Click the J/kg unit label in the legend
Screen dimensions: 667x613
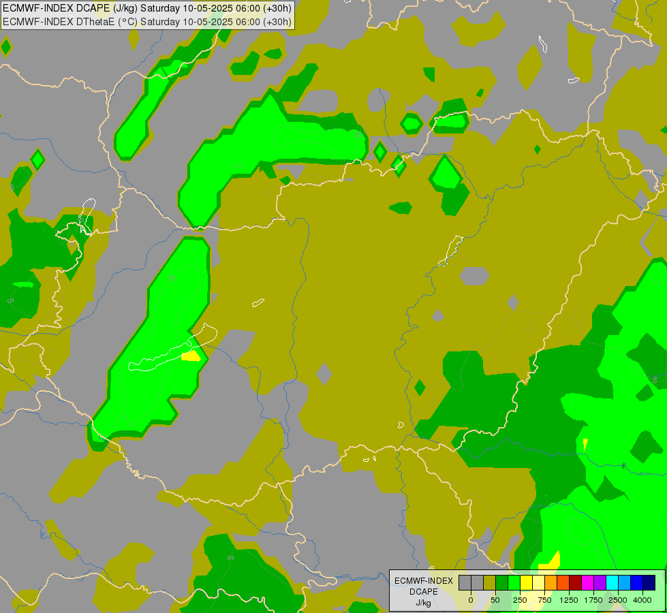(x=423, y=603)
